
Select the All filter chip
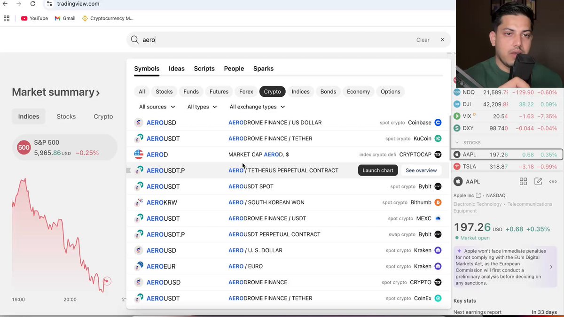pyautogui.click(x=141, y=92)
